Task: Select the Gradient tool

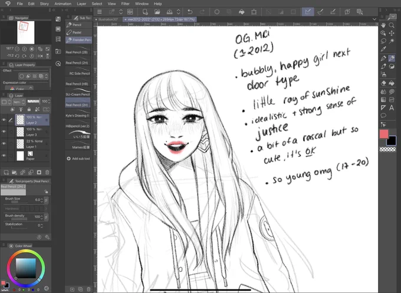Action: click(x=383, y=100)
